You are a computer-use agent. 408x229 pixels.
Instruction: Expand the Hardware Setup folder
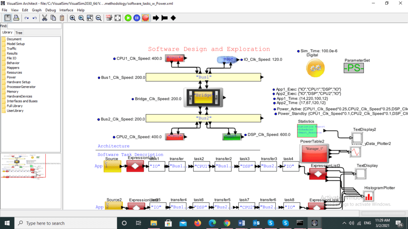[x=18, y=82]
